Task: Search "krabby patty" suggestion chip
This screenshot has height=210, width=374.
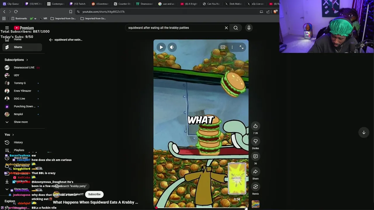Action: (71, 186)
